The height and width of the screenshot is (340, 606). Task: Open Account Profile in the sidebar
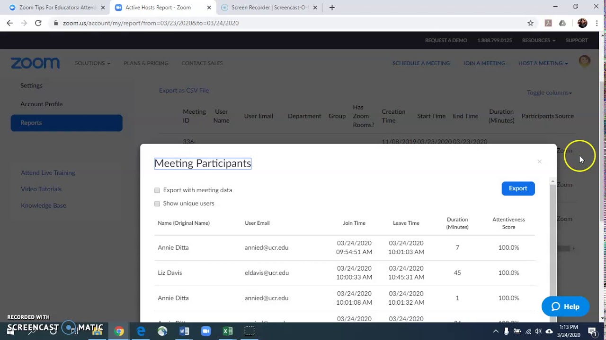pyautogui.click(x=41, y=104)
